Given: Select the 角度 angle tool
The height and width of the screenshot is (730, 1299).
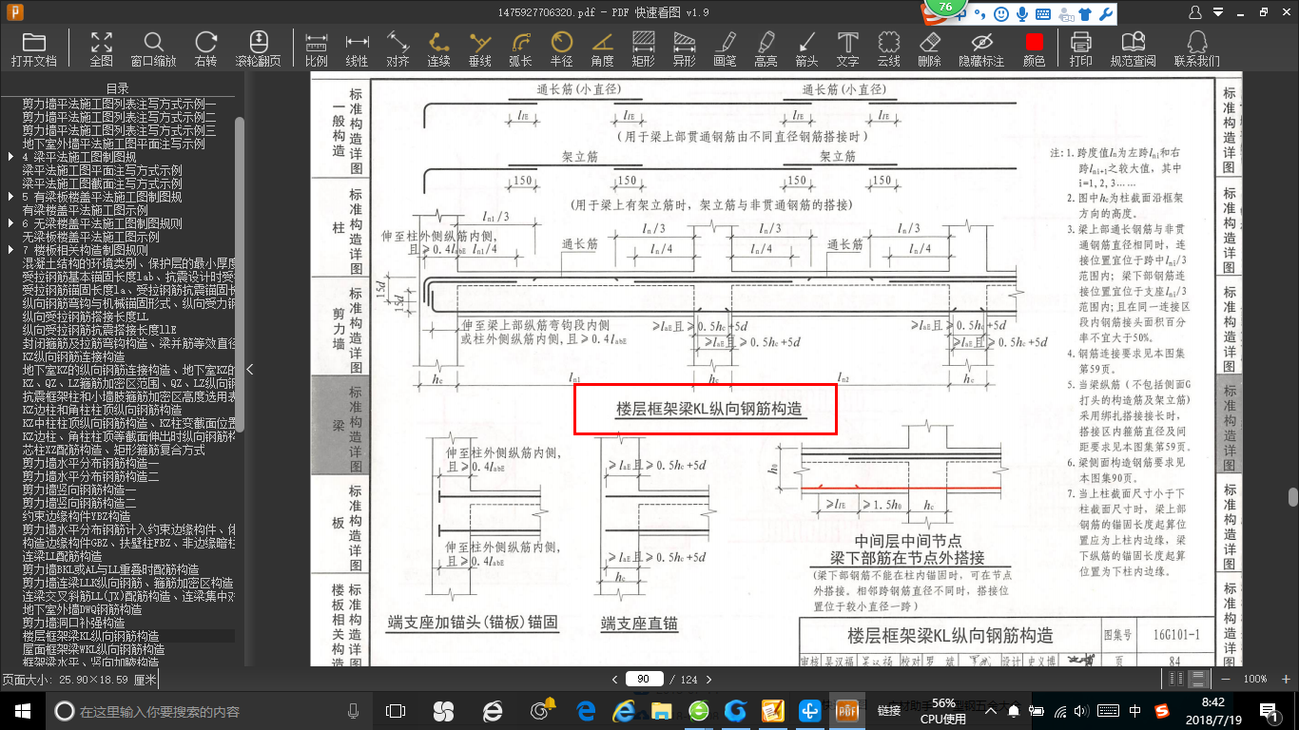Looking at the screenshot, I should point(603,49).
